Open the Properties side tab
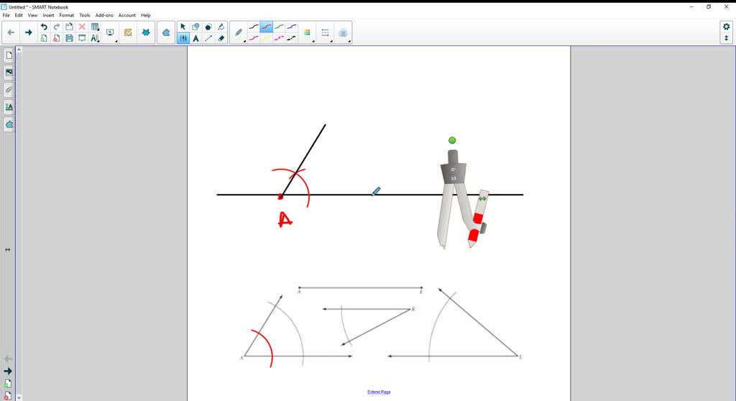The image size is (736, 401). pyautogui.click(x=9, y=107)
